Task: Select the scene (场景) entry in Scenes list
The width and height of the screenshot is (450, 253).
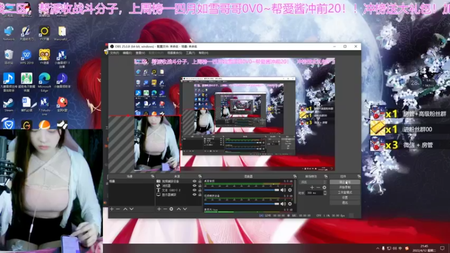Action: coord(132,181)
